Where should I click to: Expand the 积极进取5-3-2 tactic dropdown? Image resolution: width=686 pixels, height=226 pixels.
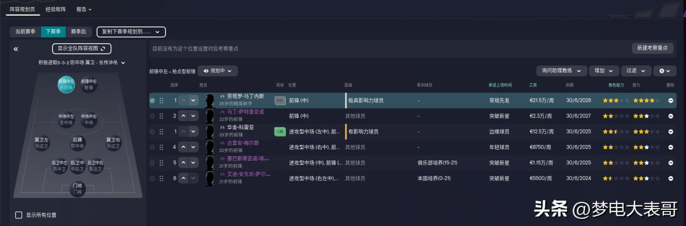pyautogui.click(x=82, y=63)
